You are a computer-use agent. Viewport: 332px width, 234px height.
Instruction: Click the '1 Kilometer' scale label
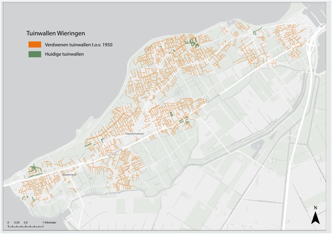pos(49,223)
